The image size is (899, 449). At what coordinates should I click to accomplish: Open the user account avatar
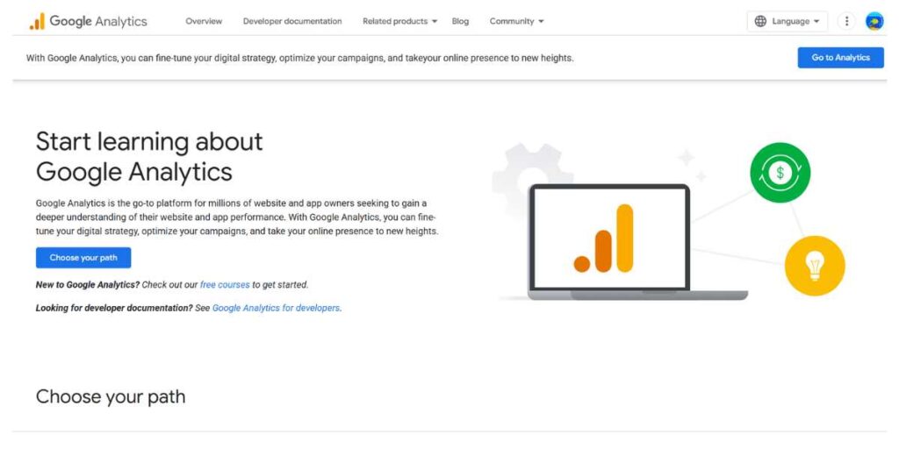(874, 21)
